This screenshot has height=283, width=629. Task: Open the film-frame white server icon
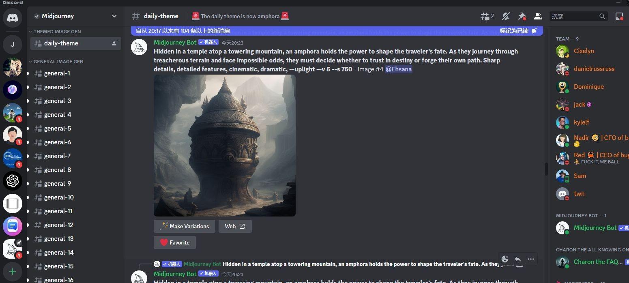pyautogui.click(x=13, y=204)
